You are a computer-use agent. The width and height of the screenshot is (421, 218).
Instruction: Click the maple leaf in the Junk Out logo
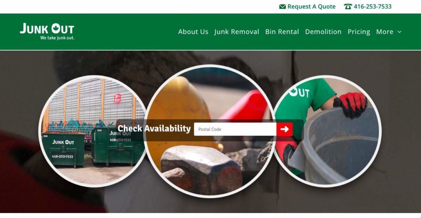coord(56,28)
